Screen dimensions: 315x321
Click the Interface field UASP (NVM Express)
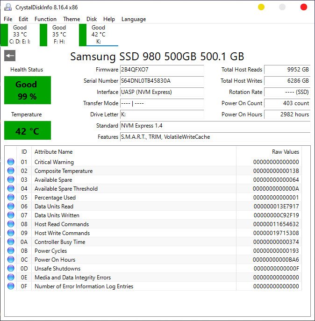[x=162, y=92]
